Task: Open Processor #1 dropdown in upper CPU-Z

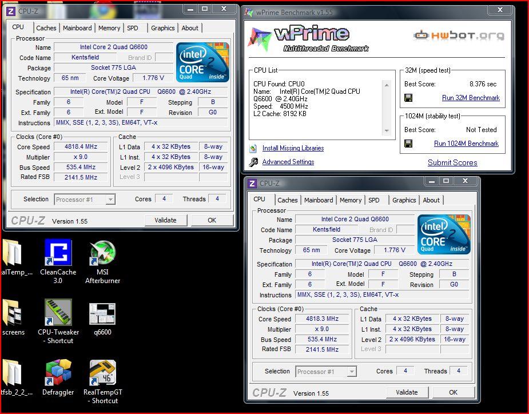Action: [x=110, y=200]
